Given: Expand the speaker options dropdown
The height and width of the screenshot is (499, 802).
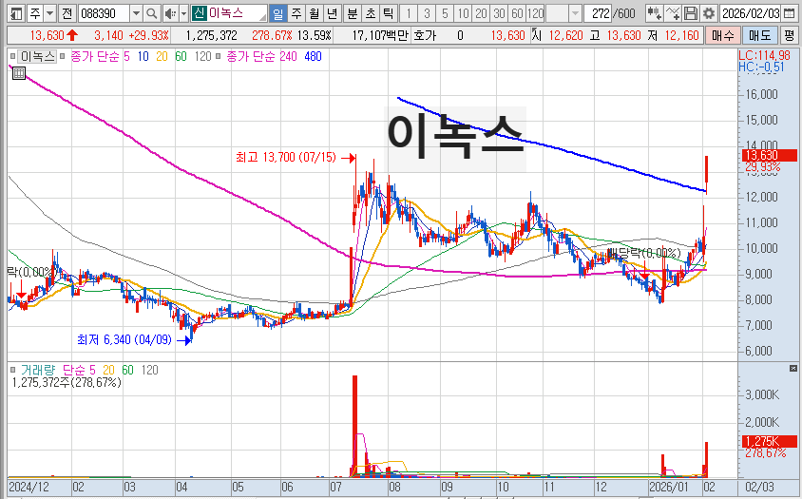Looking at the screenshot, I should click(183, 13).
